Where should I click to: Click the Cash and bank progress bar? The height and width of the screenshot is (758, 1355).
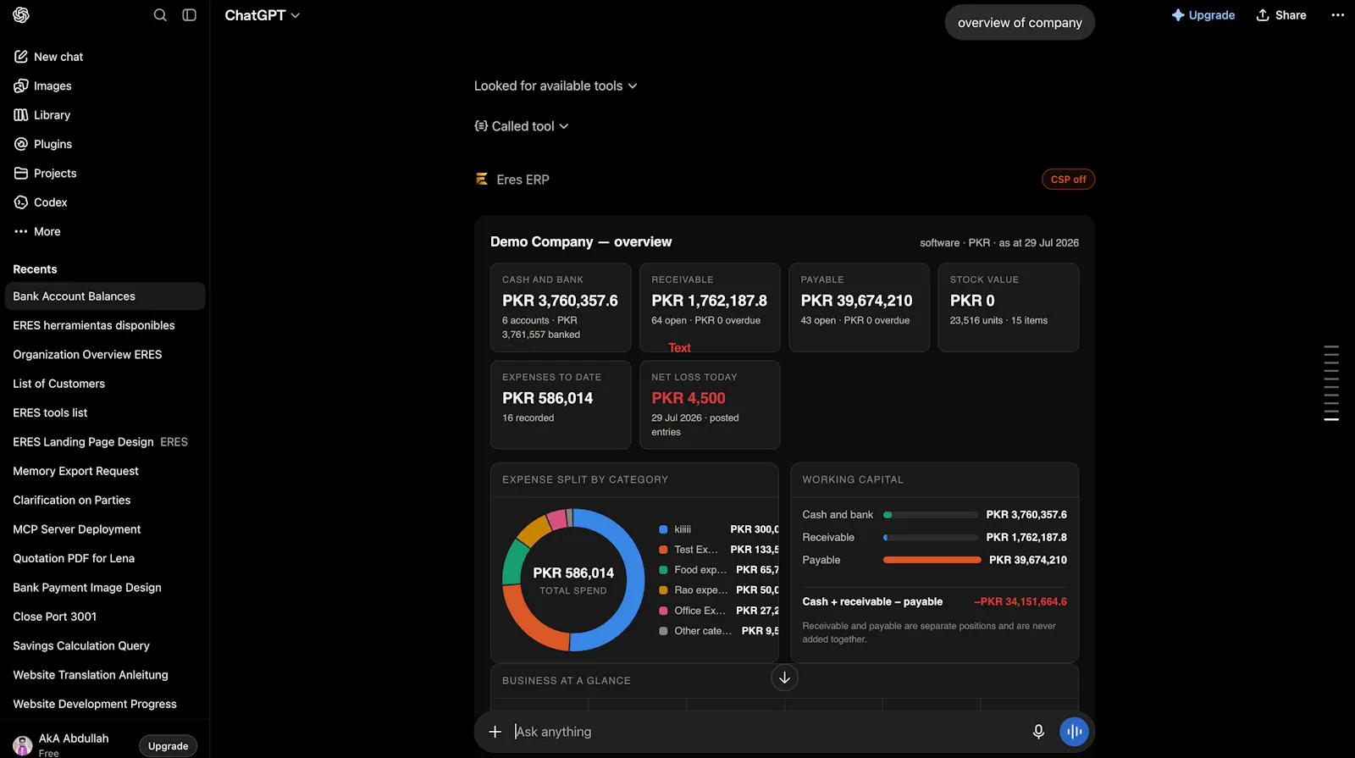pos(931,515)
